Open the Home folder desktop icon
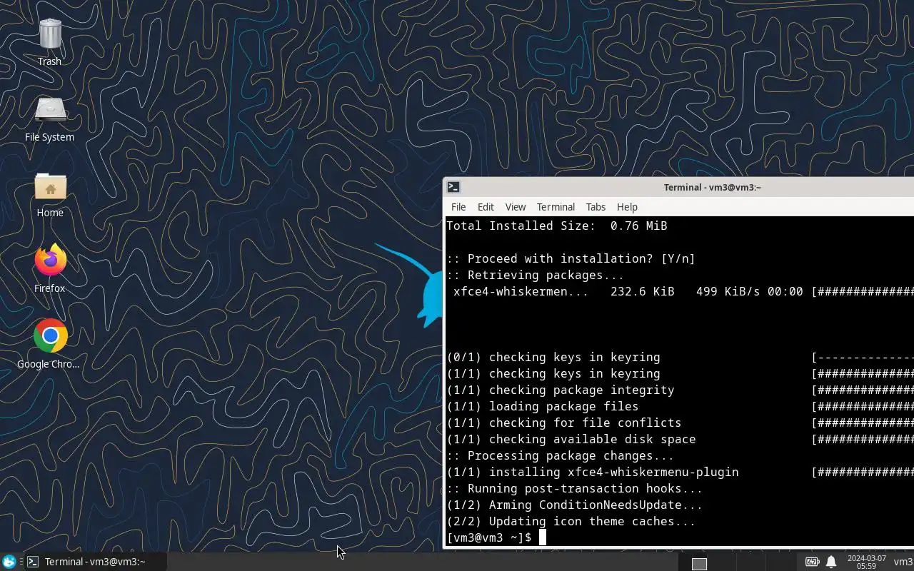This screenshot has height=571, width=914. (x=50, y=193)
